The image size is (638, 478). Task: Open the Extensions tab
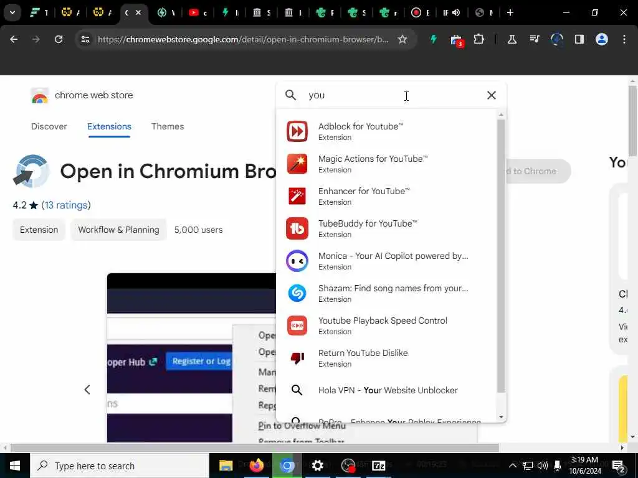(x=109, y=126)
